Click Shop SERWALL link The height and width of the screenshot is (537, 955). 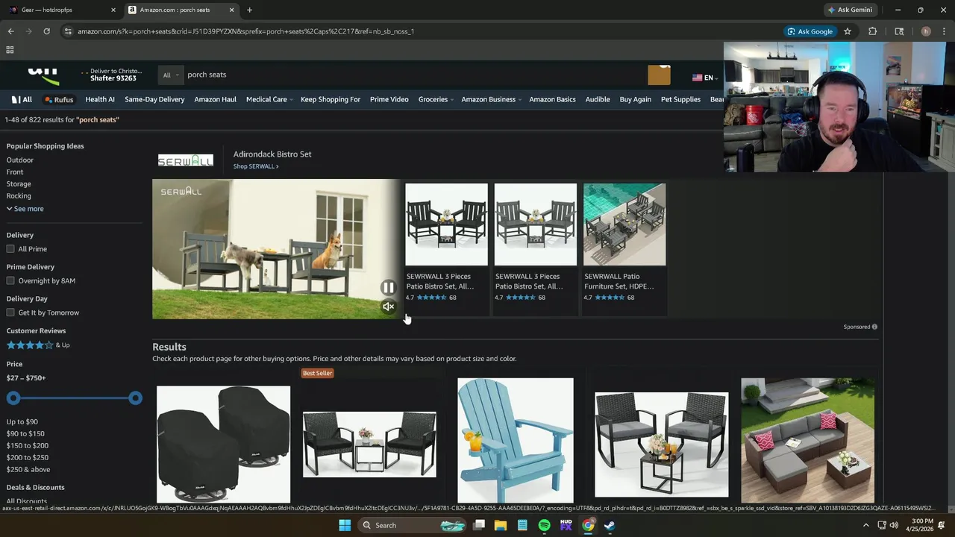(256, 166)
